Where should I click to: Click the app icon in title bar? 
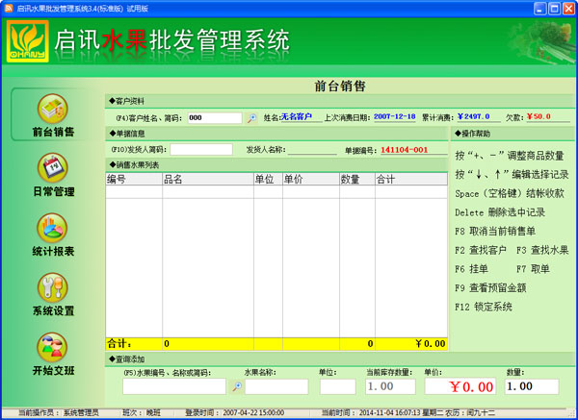9,7
